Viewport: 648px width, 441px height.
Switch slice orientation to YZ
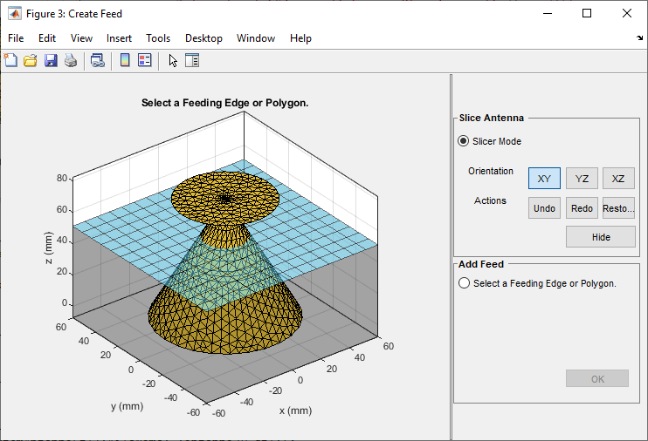coord(582,179)
